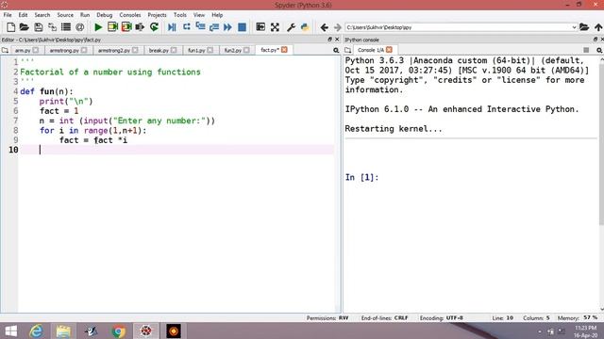The width and height of the screenshot is (604, 339).
Task: Click the debug Step over icon
Action: click(x=187, y=27)
